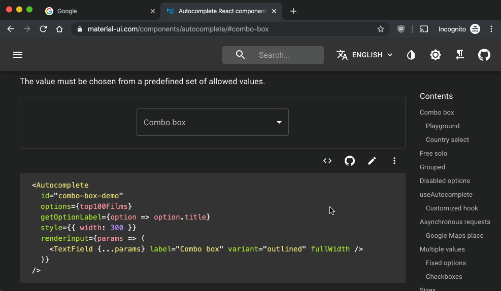This screenshot has height=291, width=501.
Task: Open Asynchronous requests section
Action: coord(455,222)
